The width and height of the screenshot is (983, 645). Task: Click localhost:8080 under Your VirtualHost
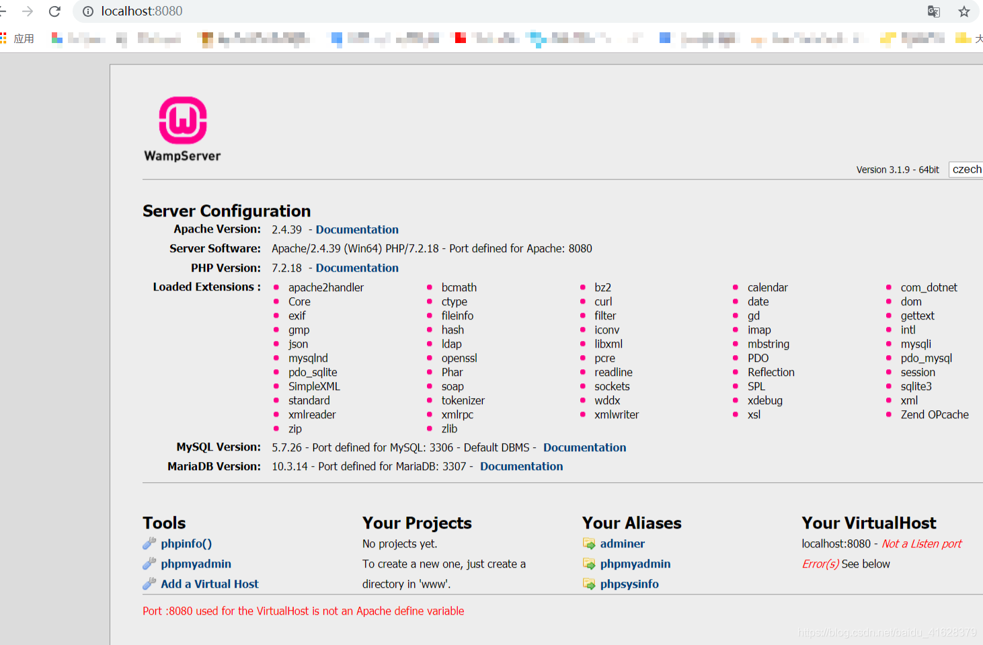click(836, 543)
